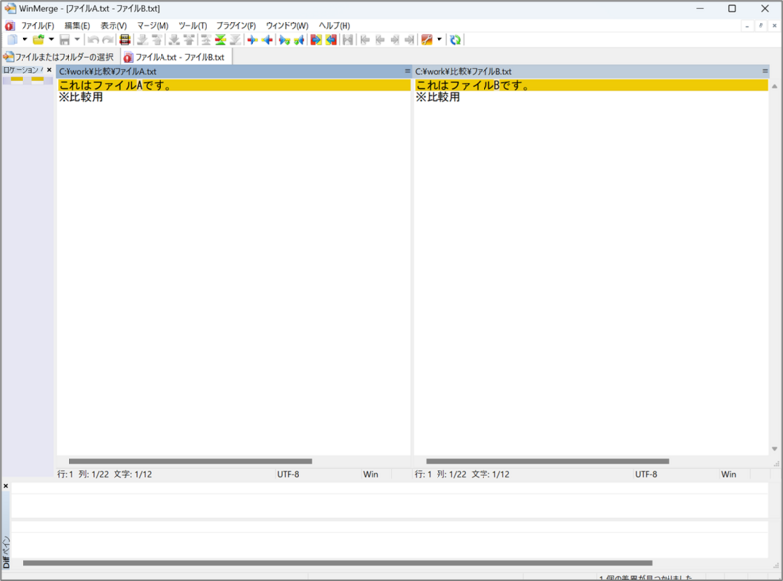Viewport: 783px width, 581px height.
Task: Click the Copy to Right icon
Action: [253, 40]
